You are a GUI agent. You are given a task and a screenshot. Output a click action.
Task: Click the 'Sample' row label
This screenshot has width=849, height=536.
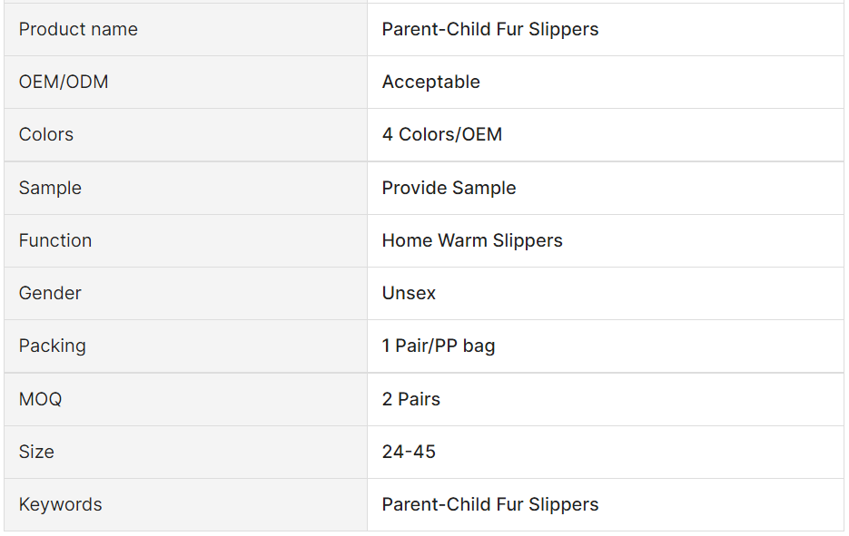pos(50,188)
